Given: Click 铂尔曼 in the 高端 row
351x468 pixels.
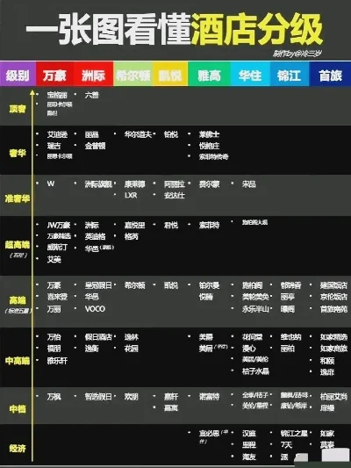Looking at the screenshot, I should coord(210,285).
